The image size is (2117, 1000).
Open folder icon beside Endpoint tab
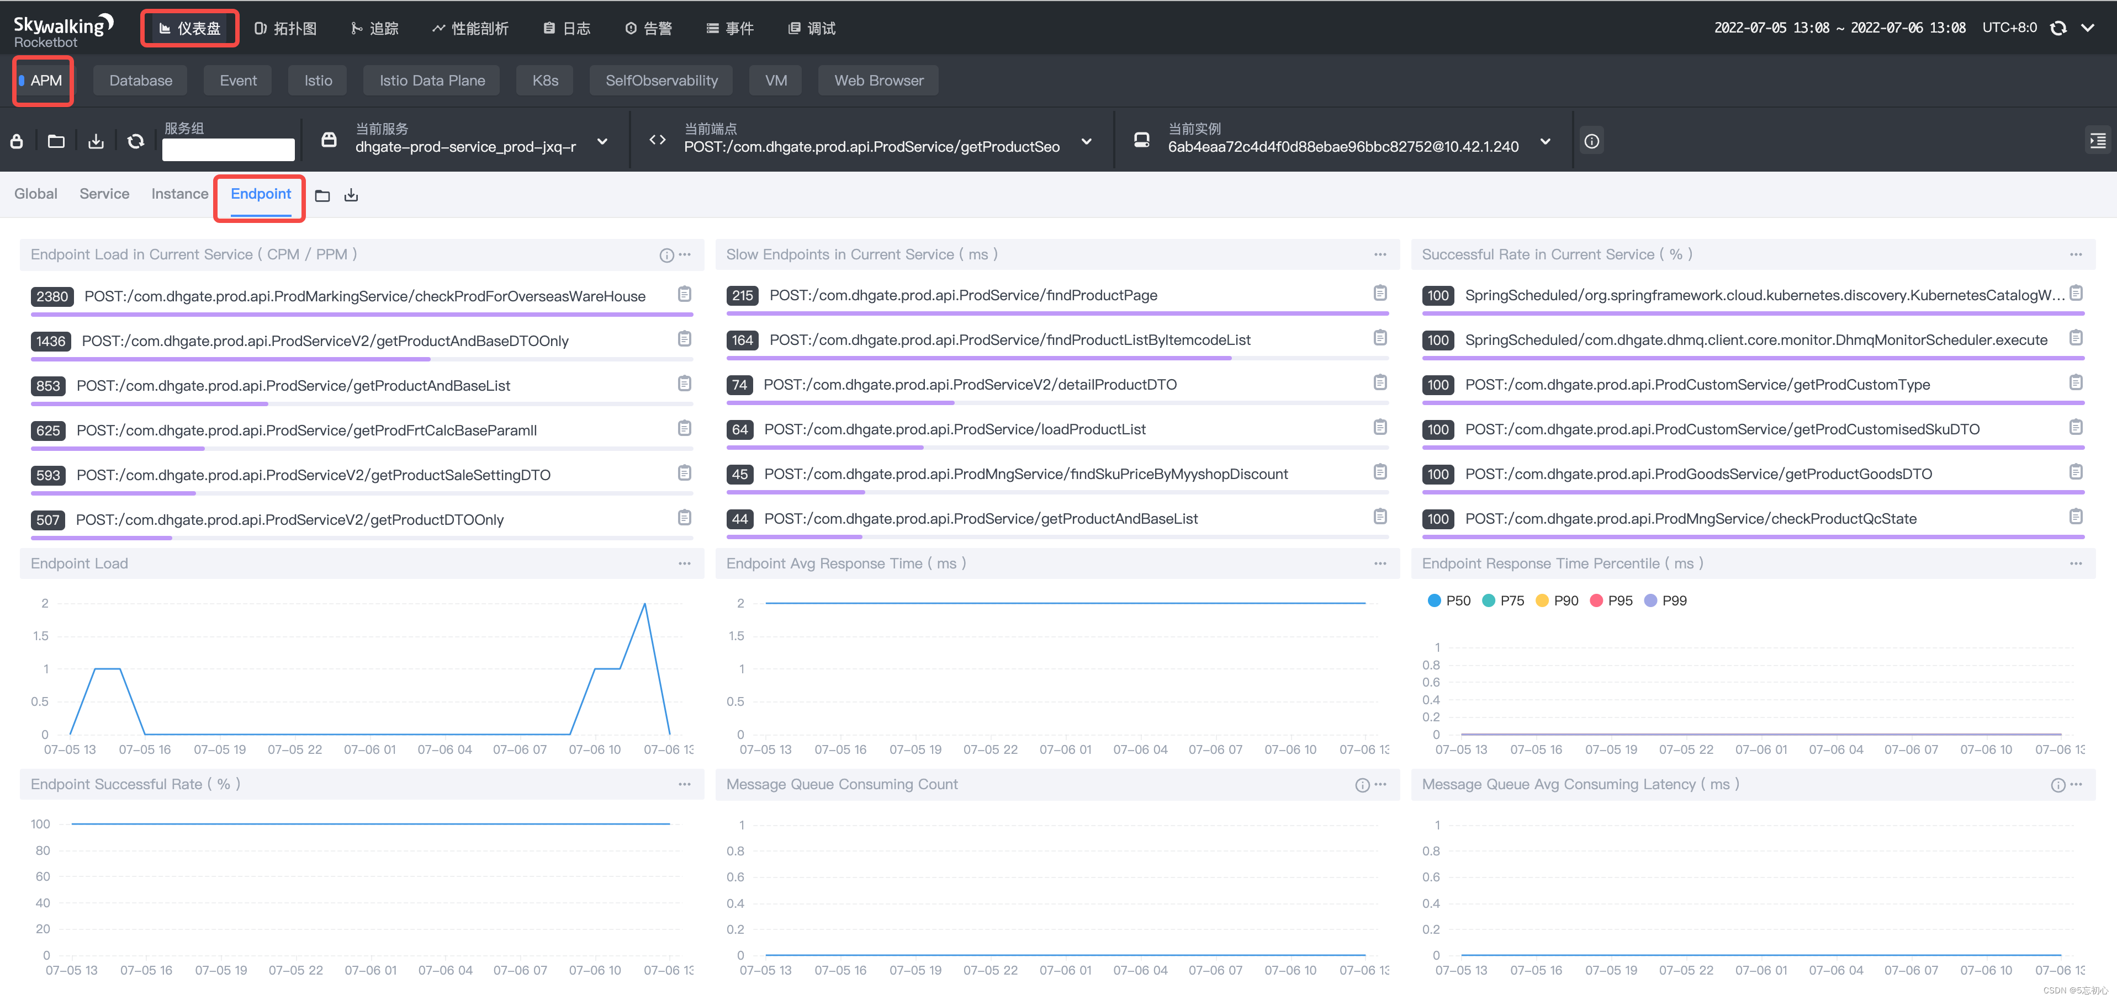[322, 195]
